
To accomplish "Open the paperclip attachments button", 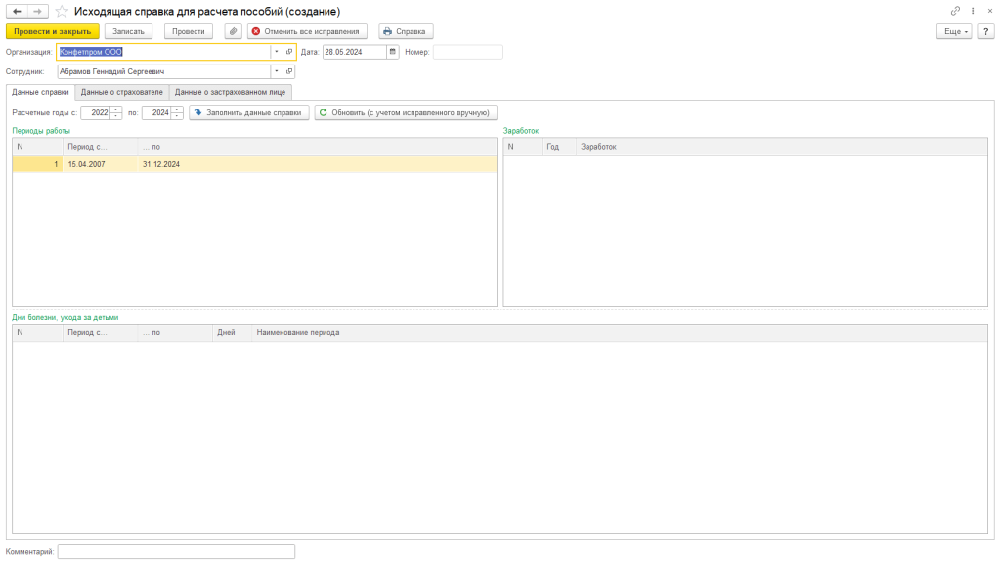I will click(x=233, y=31).
